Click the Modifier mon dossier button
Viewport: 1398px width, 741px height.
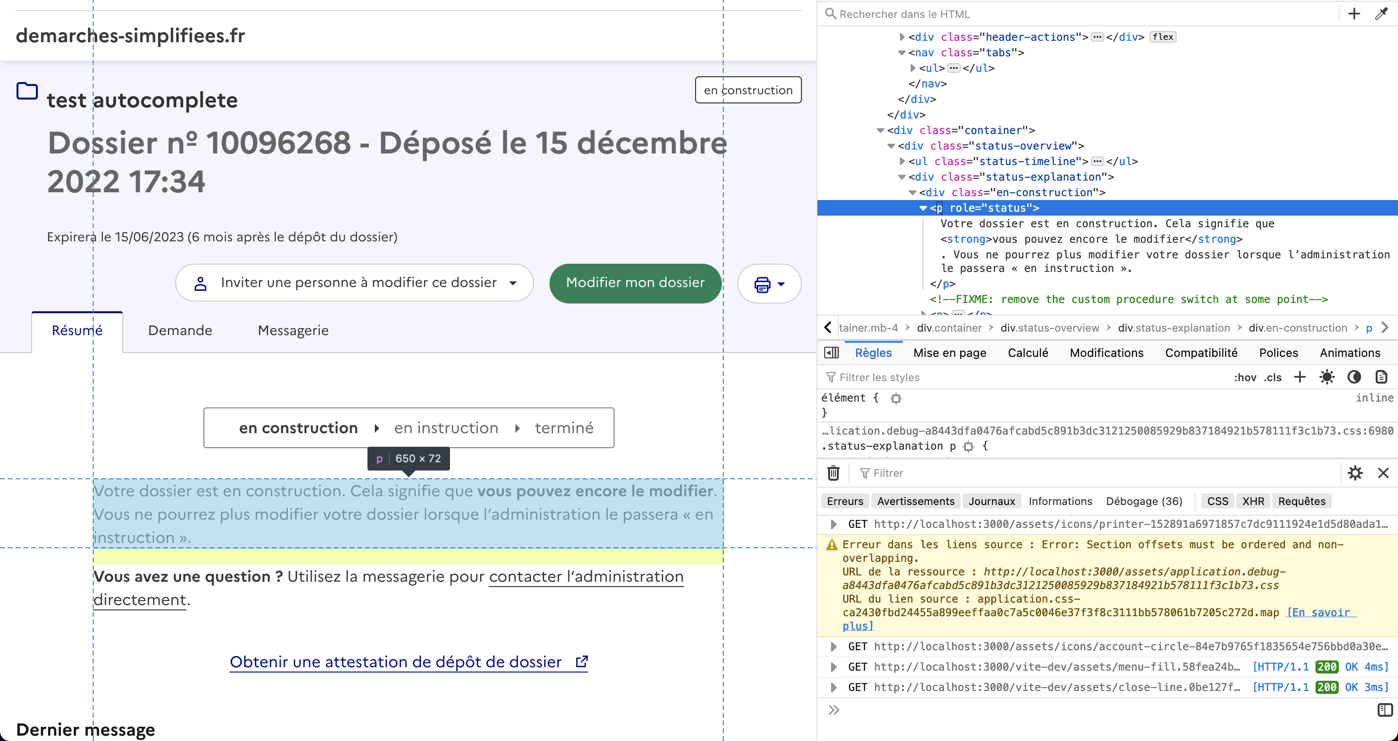(x=635, y=283)
